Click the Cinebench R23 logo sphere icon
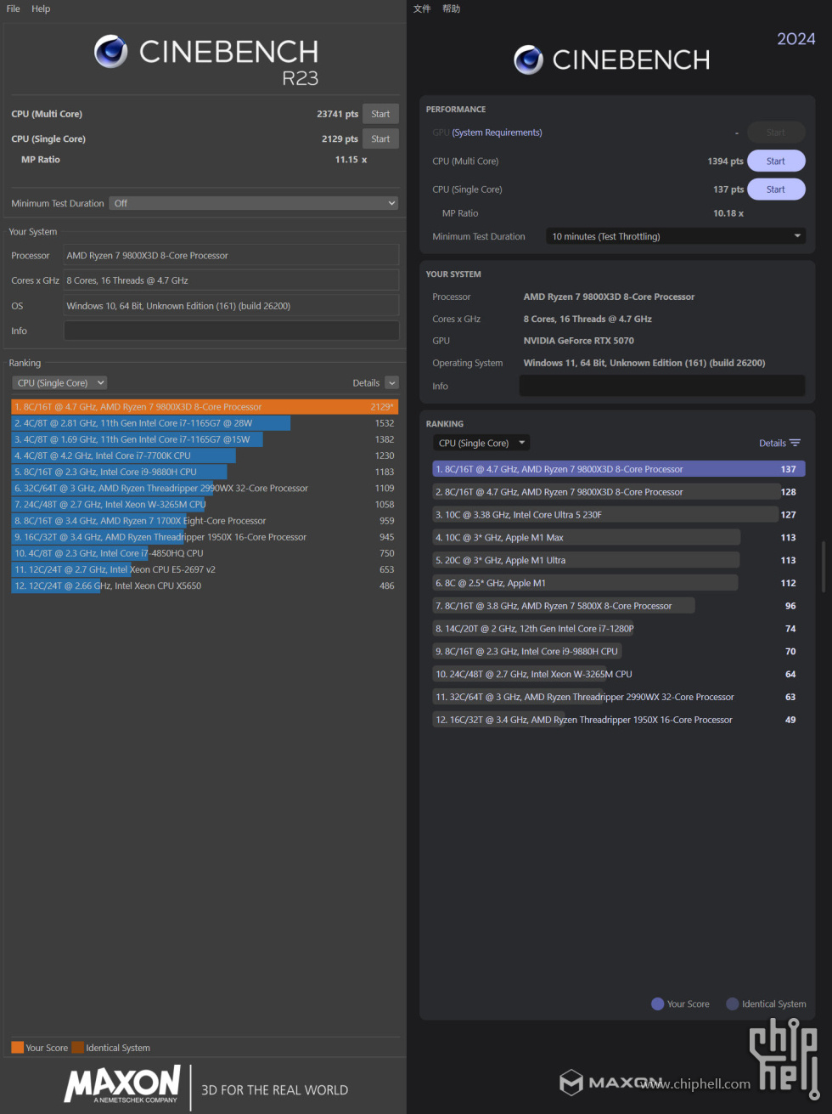832x1114 pixels. [x=111, y=52]
